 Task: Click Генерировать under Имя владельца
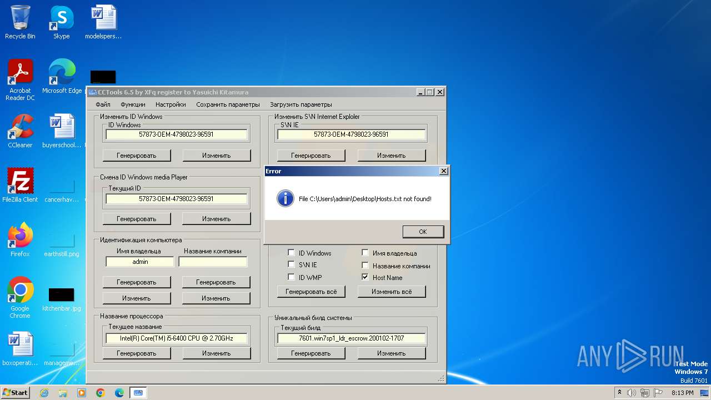pos(137,282)
